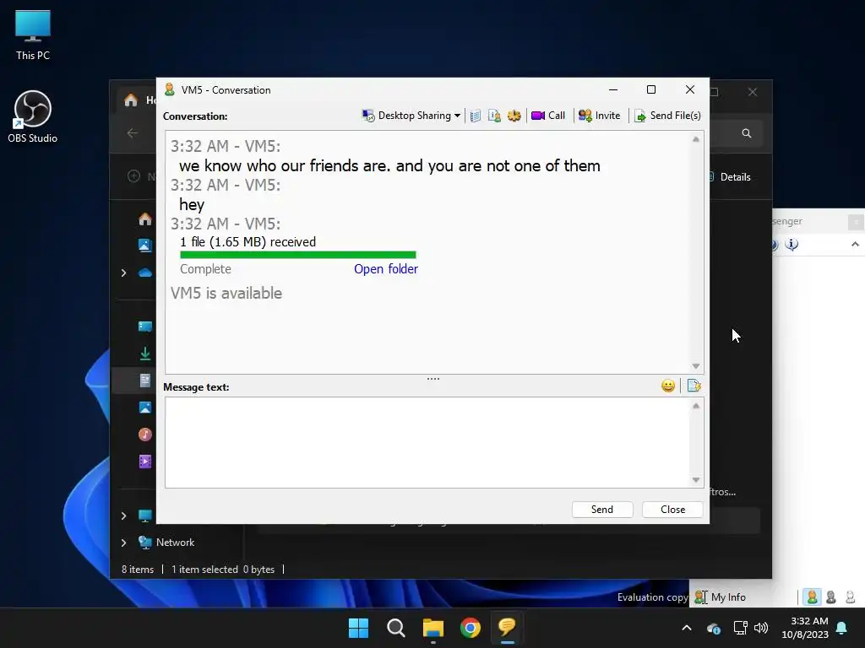Select Documents folder in File Explorer sidebar
This screenshot has width=865, height=648.
coord(145,381)
